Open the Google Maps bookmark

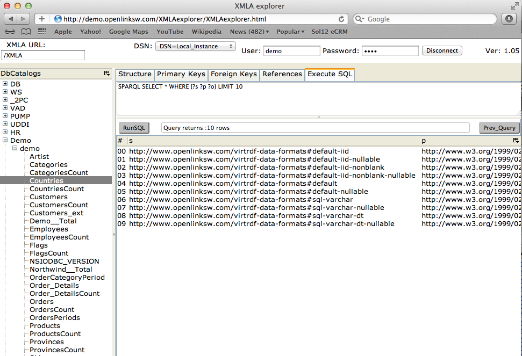click(x=128, y=32)
